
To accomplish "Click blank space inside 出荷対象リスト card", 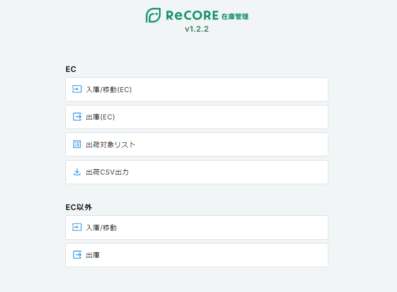I will click(240, 144).
